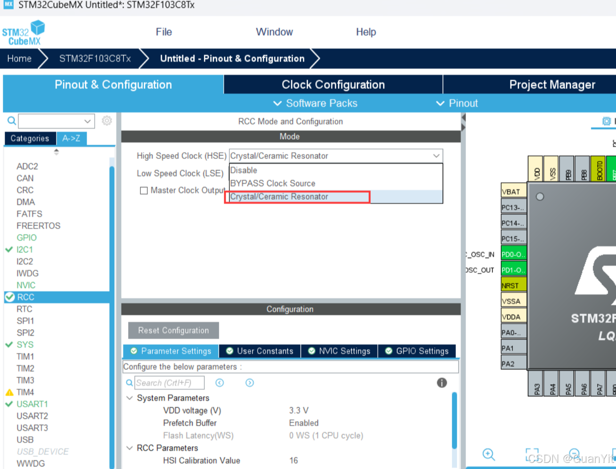Click the Reset Configuration button
616x469 pixels.
click(x=173, y=330)
